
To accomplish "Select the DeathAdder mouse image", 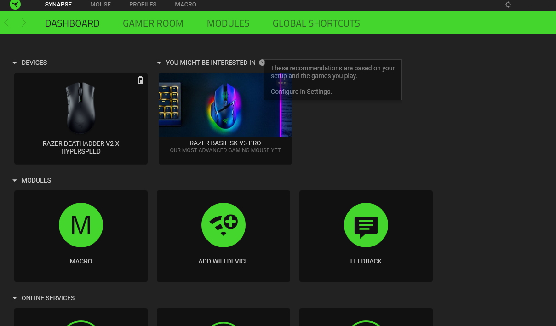I will [80, 108].
